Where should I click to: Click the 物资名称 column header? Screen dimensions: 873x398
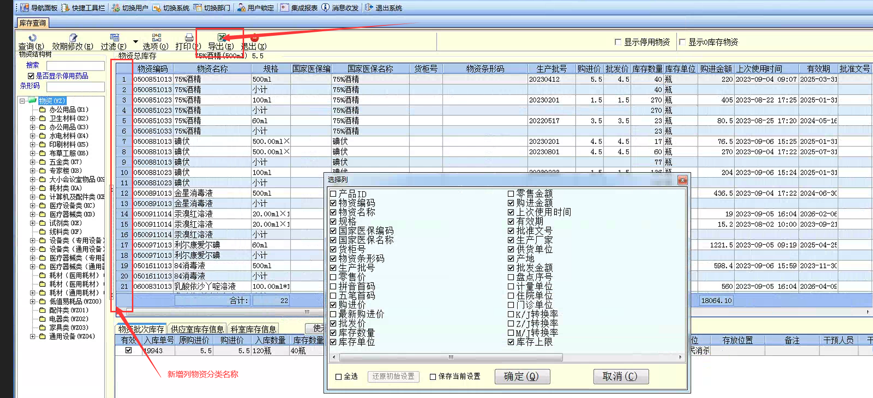pos(212,69)
